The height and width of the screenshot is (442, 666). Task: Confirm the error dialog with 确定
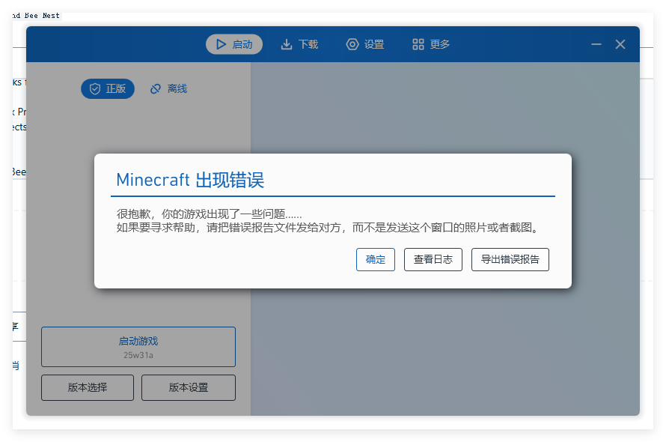pos(376,259)
